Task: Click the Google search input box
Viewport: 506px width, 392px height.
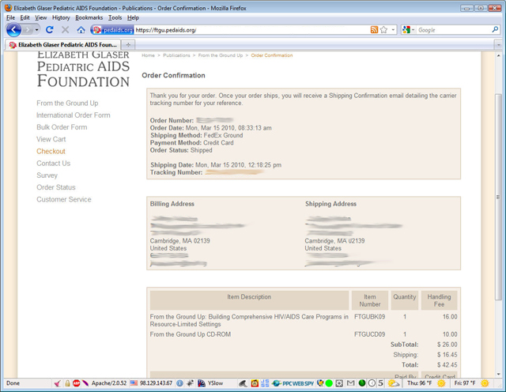Action: tap(453, 30)
